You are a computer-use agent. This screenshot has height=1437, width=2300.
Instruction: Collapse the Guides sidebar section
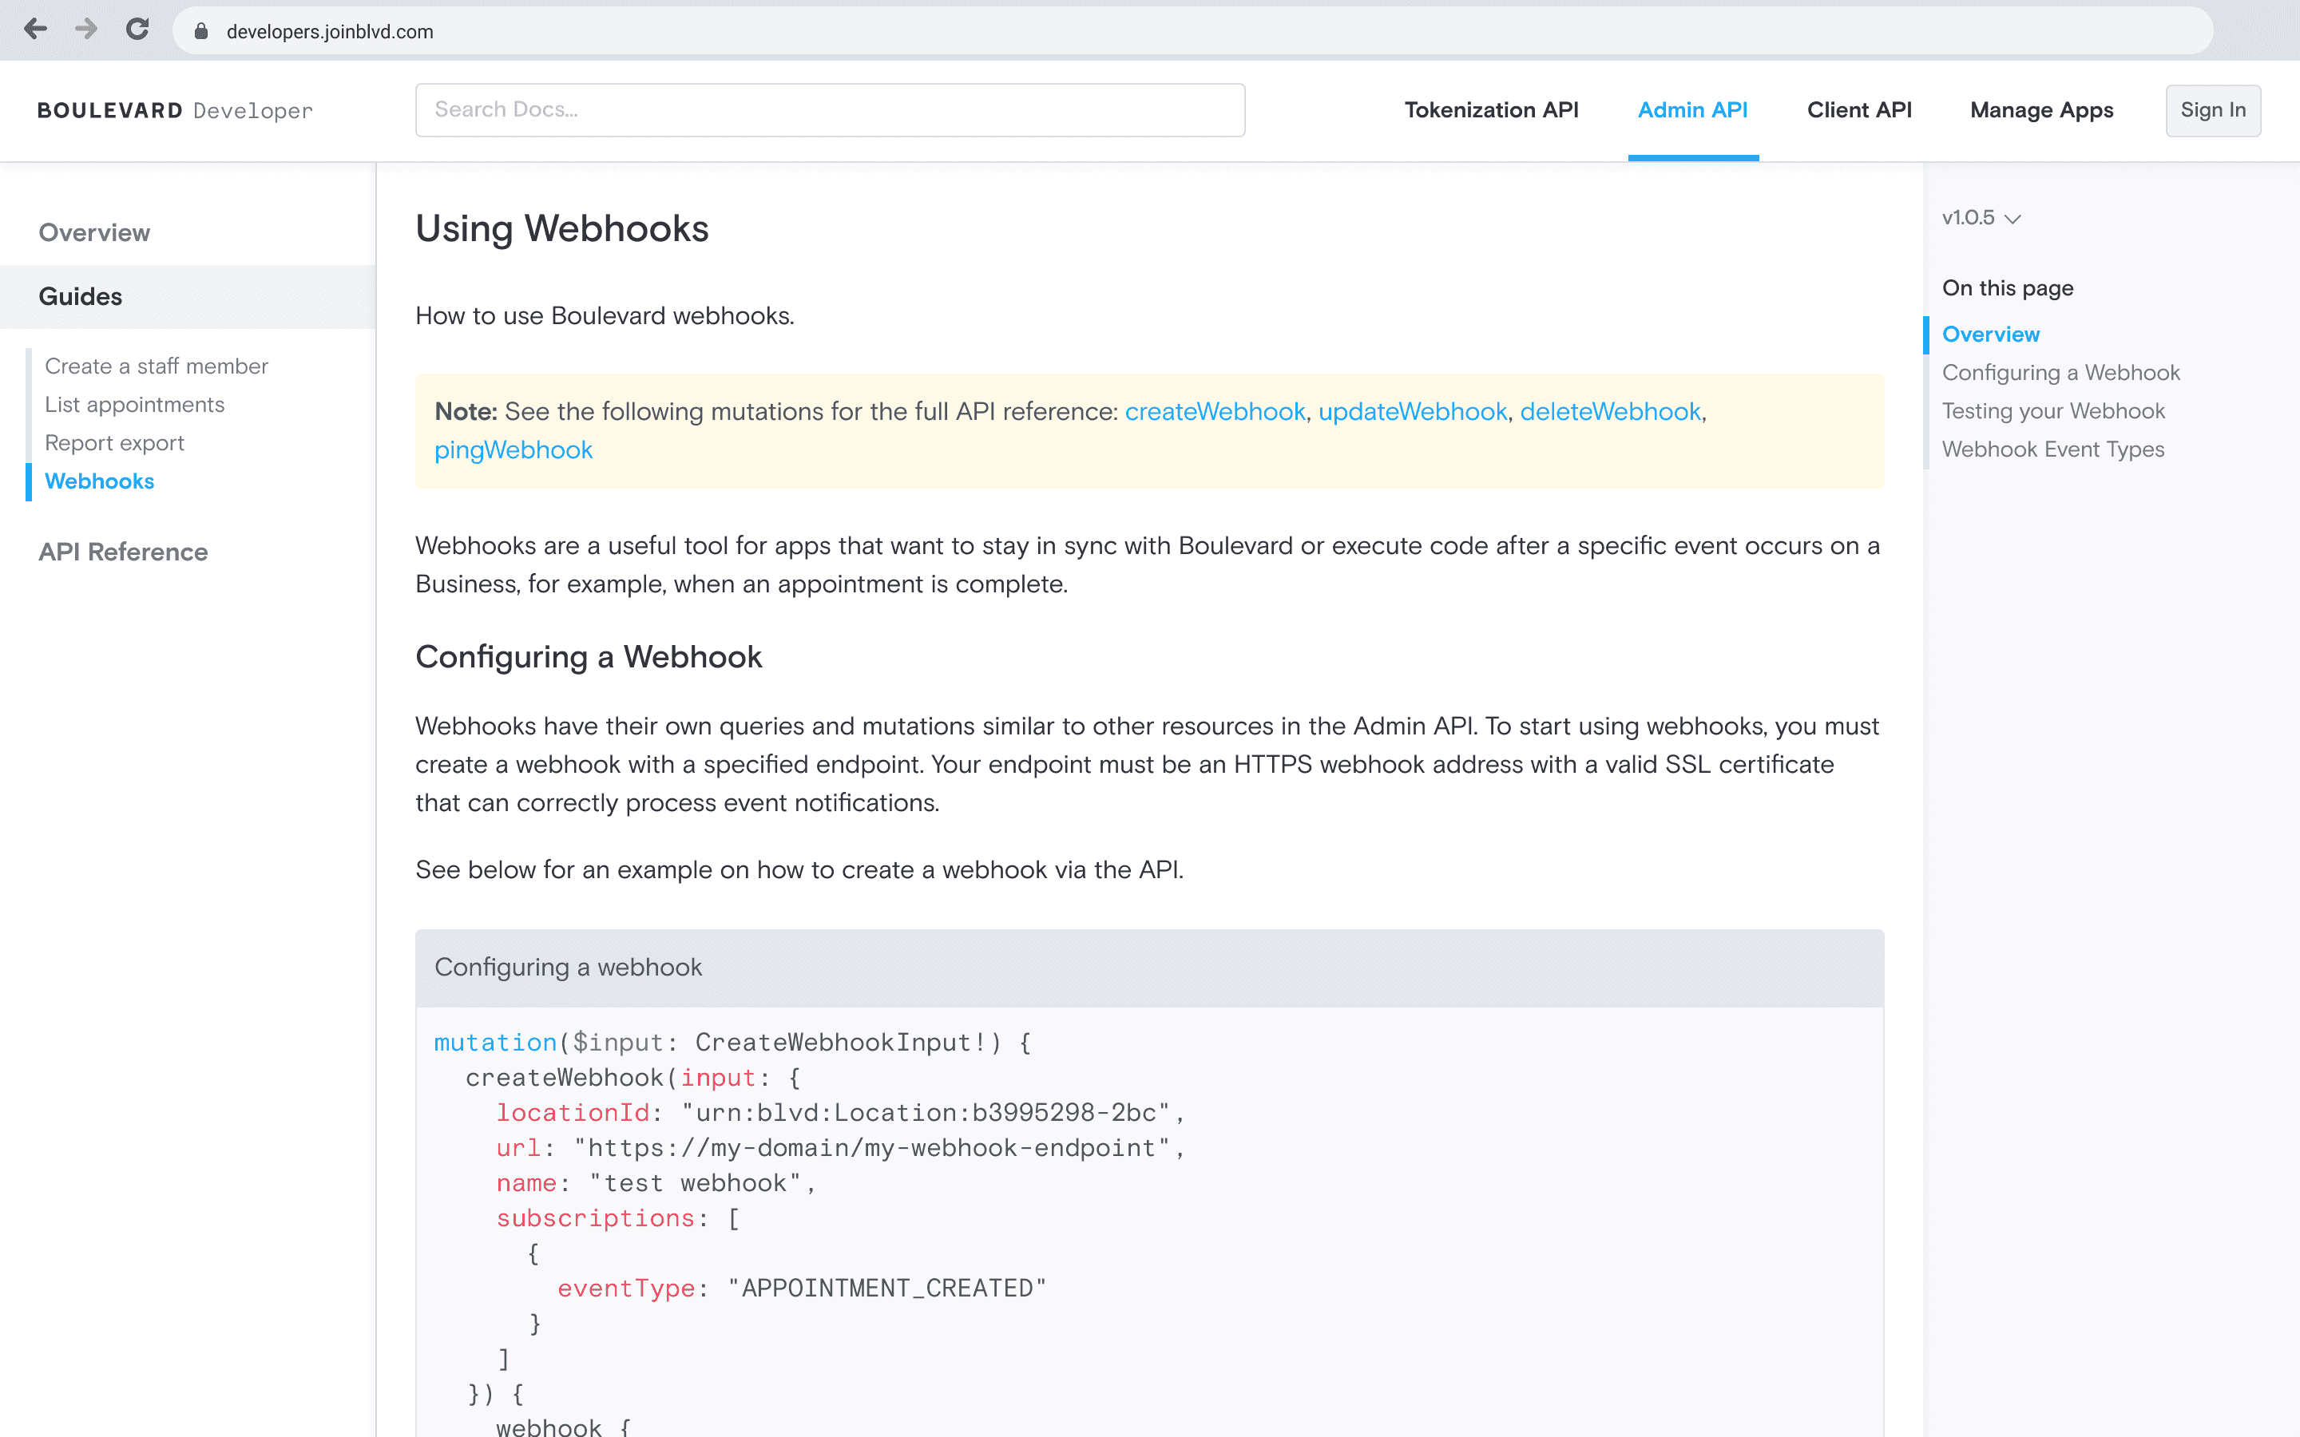click(x=81, y=296)
